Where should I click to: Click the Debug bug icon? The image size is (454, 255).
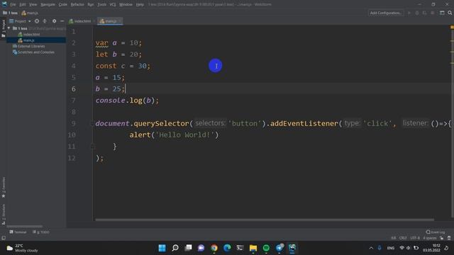417,13
